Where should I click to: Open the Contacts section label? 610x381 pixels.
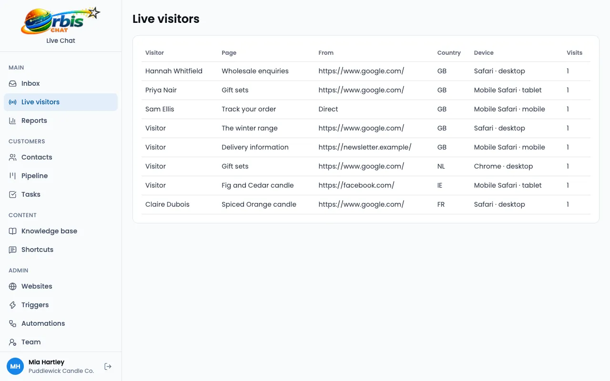pos(37,157)
